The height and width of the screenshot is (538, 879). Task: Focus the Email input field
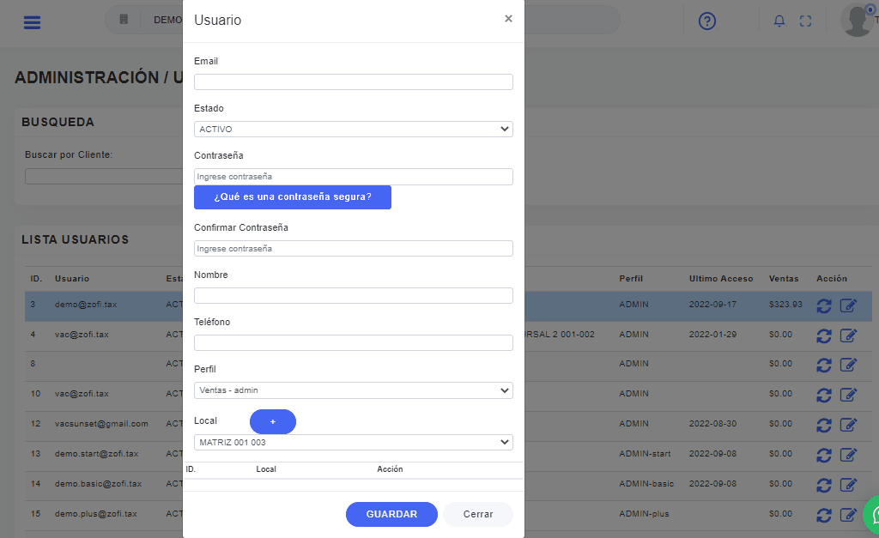pos(353,82)
